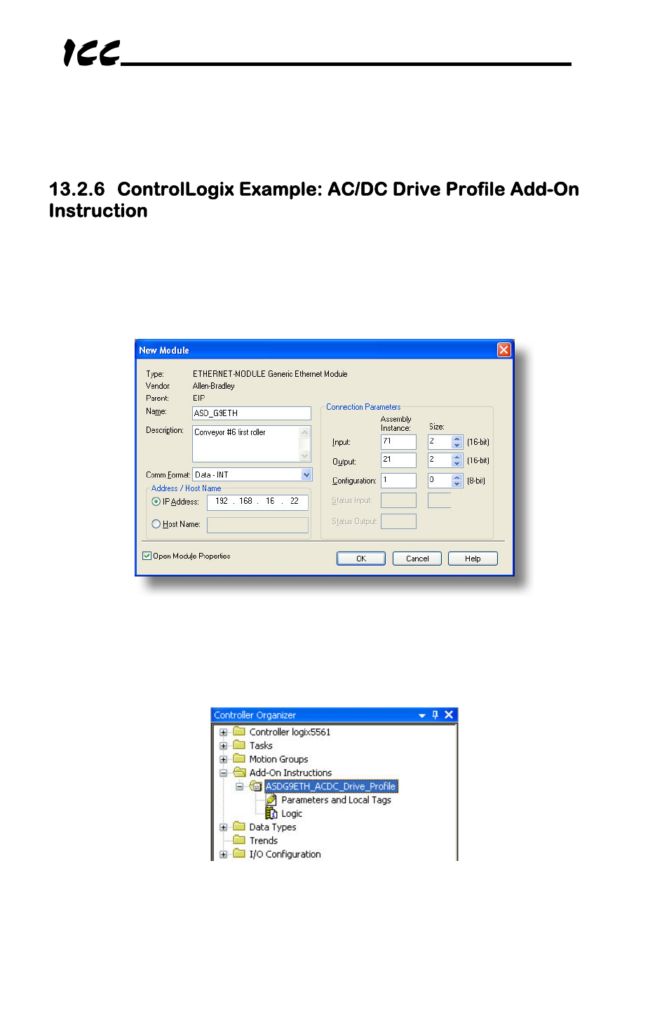Click the Data Types label
Image resolution: width=669 pixels, height=1035 pixels.
pyautogui.click(x=273, y=827)
